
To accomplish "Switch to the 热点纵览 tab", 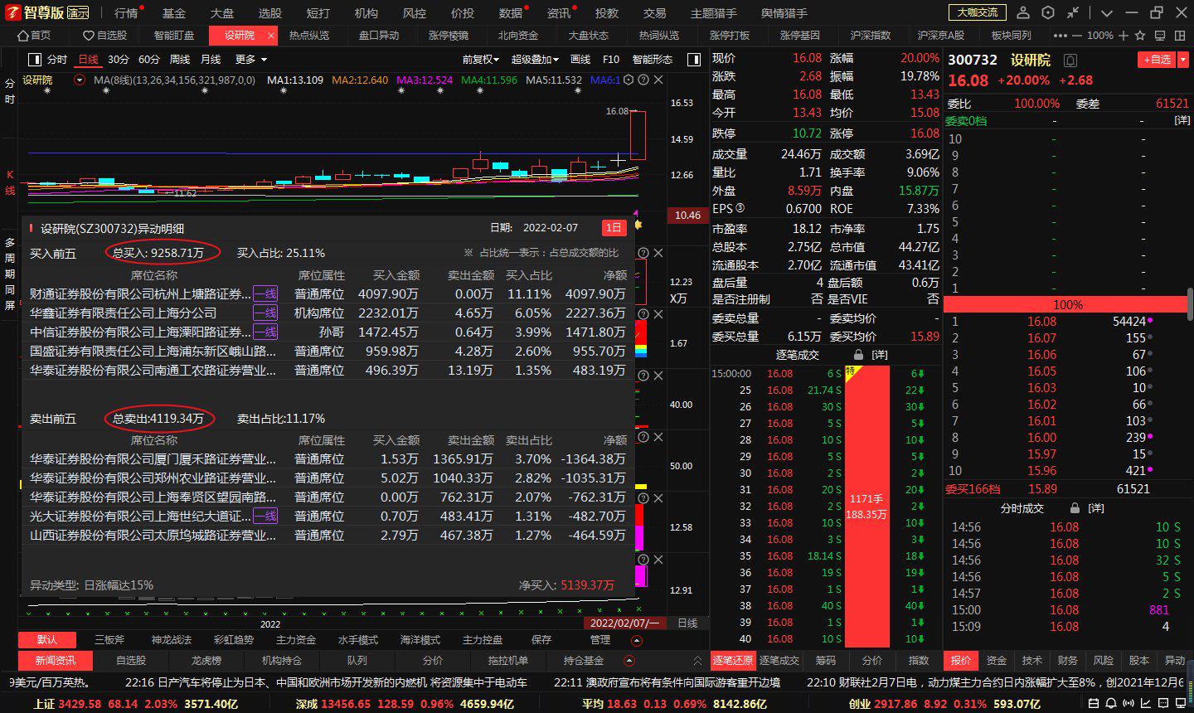I will (309, 36).
